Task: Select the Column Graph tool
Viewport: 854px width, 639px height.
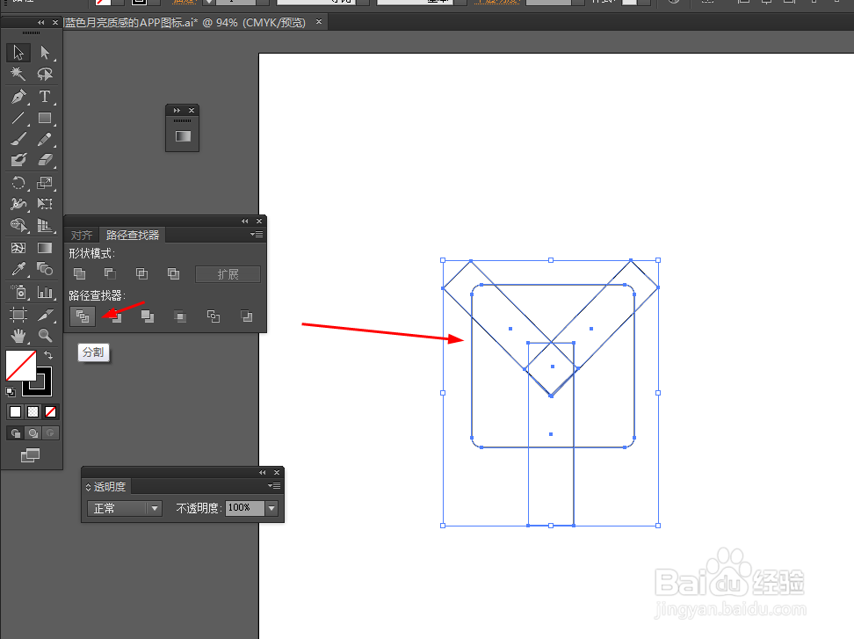Action: point(45,292)
